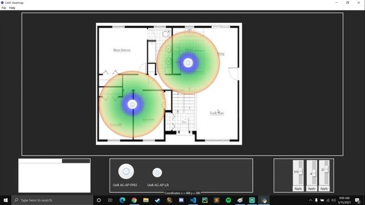Image resolution: width=365 pixels, height=205 pixels.
Task: Open the Windows notification center
Action: pyautogui.click(x=358, y=200)
